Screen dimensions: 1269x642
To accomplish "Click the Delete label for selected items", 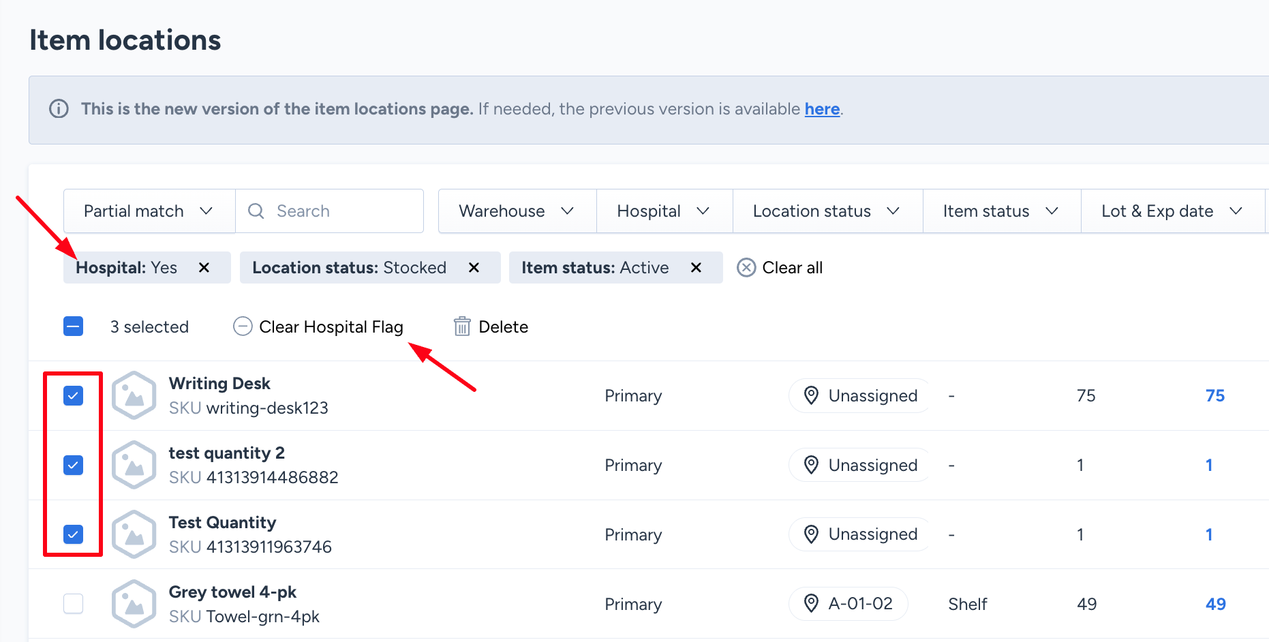I will pos(504,327).
